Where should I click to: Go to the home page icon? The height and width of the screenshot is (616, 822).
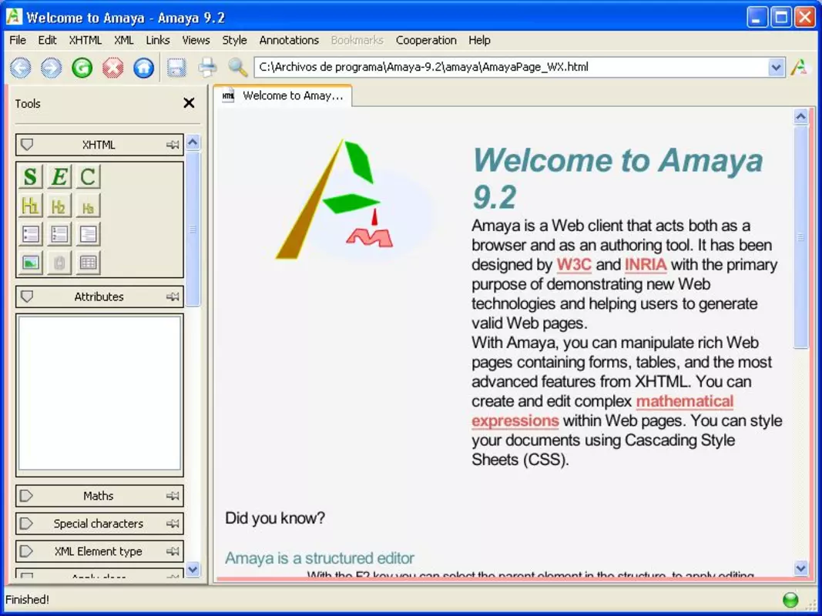[143, 68]
